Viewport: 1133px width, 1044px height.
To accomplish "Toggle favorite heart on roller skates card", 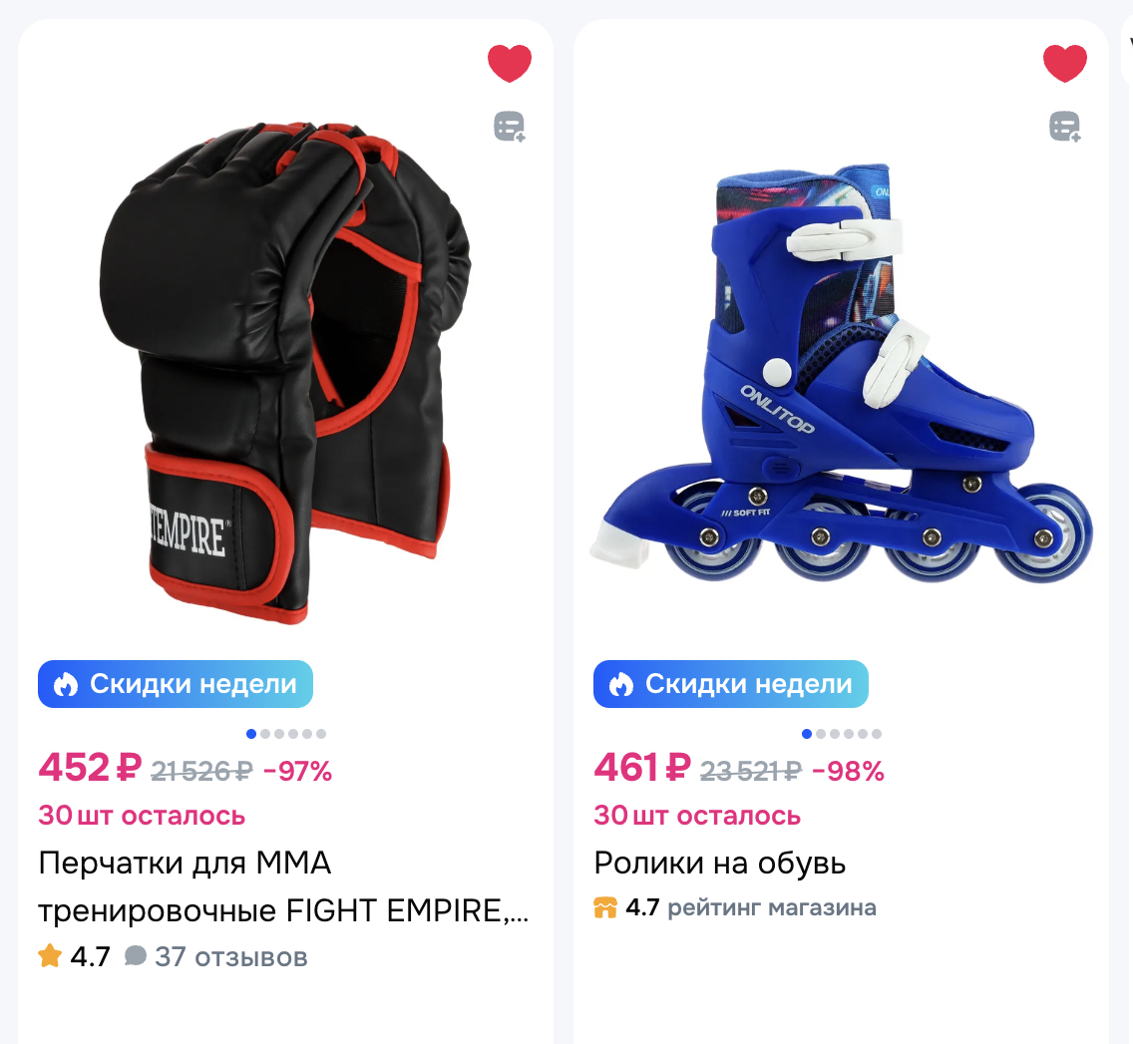I will [1065, 63].
